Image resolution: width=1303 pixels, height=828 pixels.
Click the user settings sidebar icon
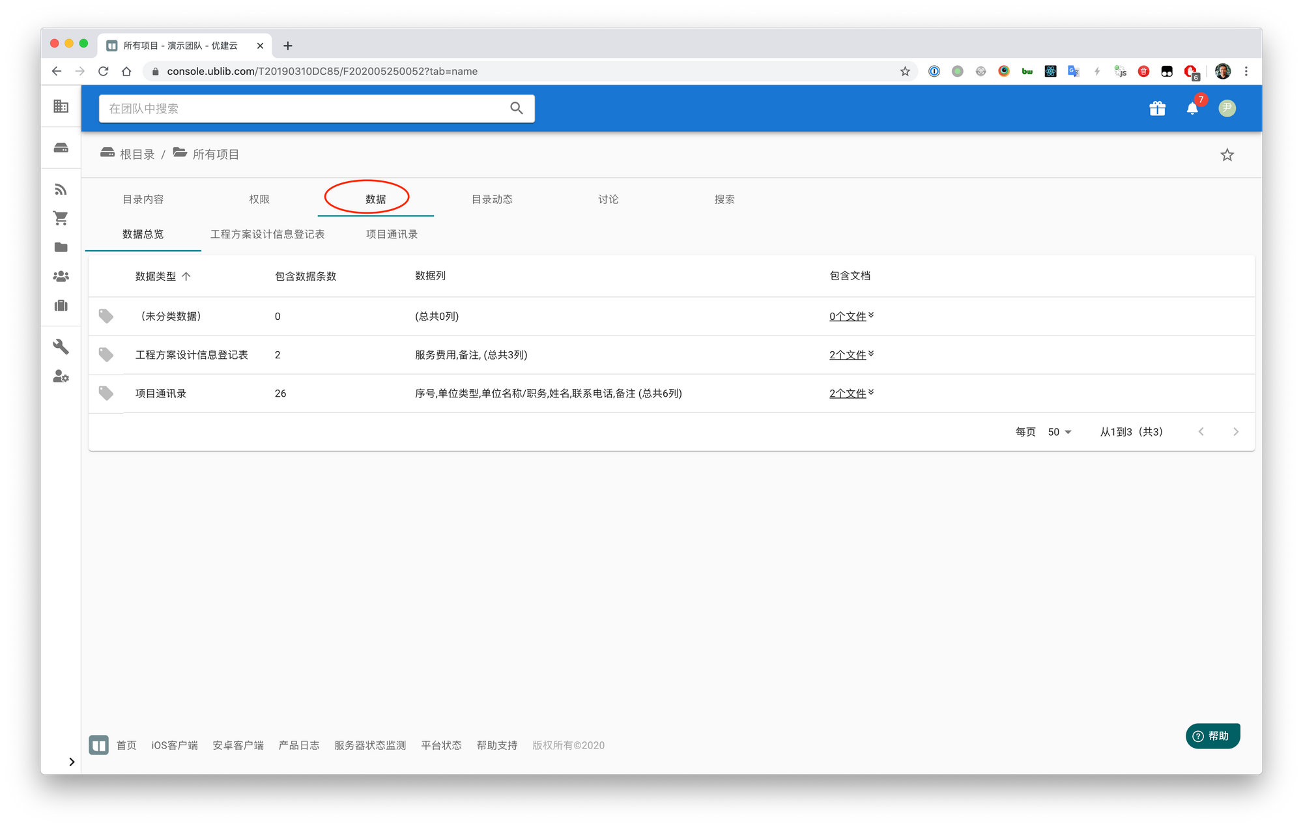point(61,377)
